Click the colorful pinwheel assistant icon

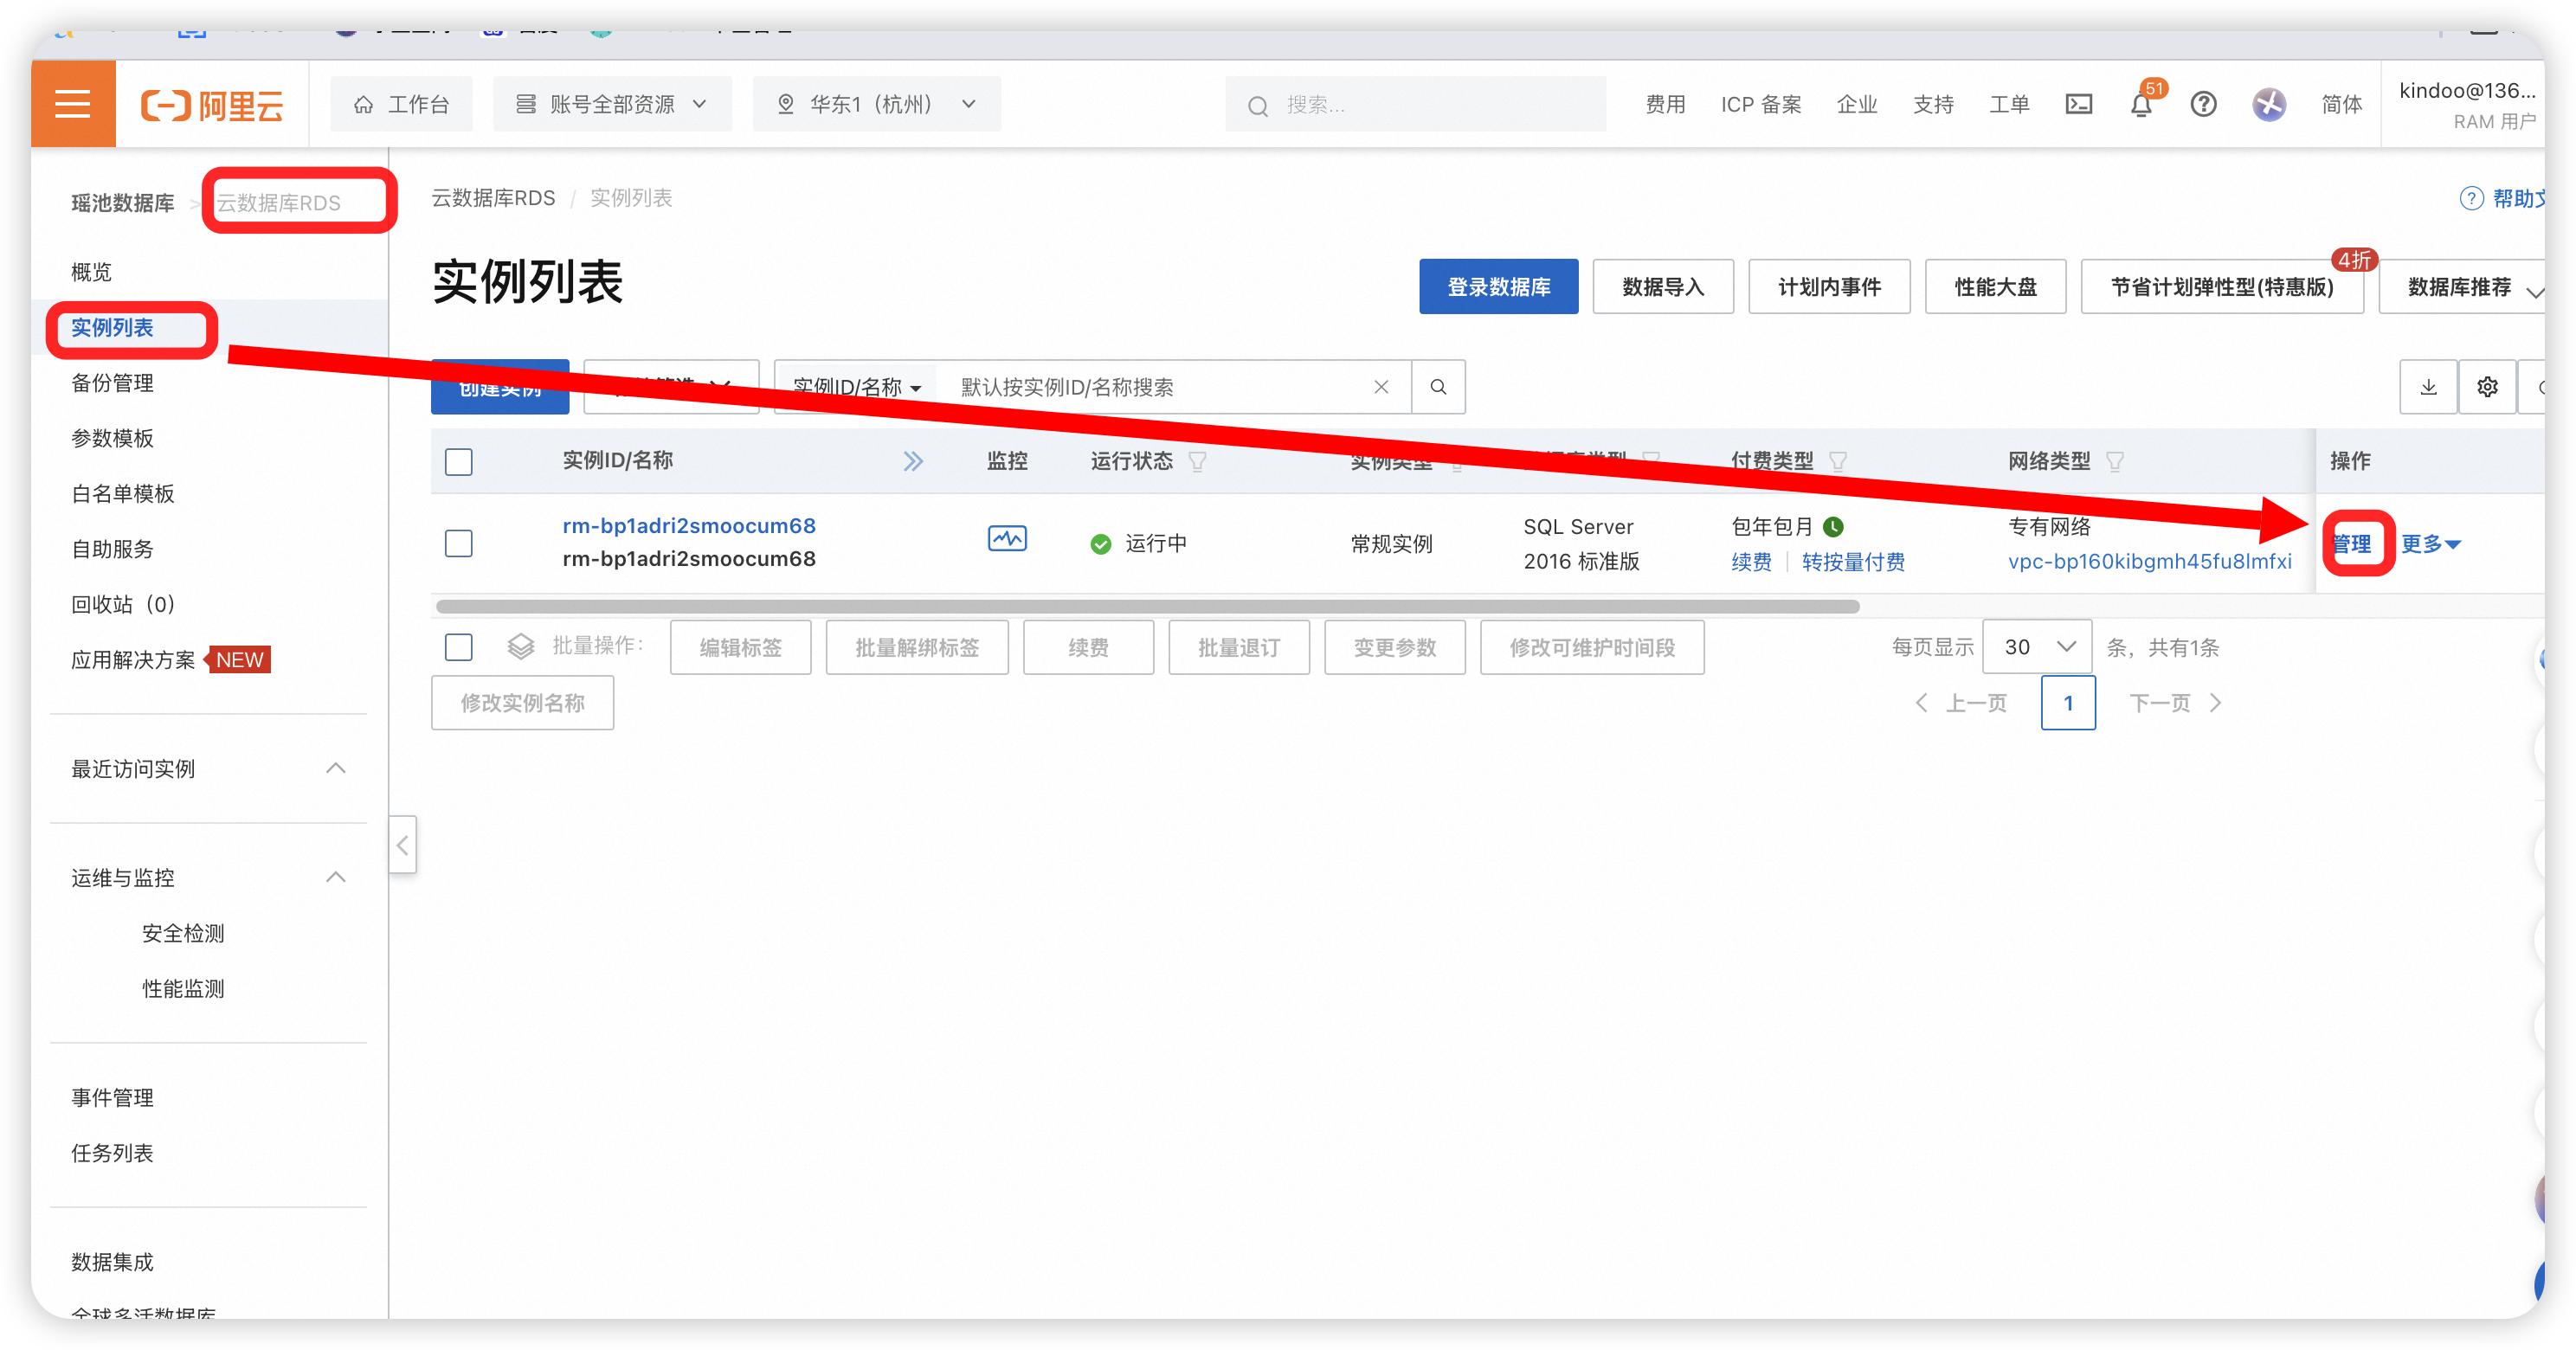(x=2269, y=104)
